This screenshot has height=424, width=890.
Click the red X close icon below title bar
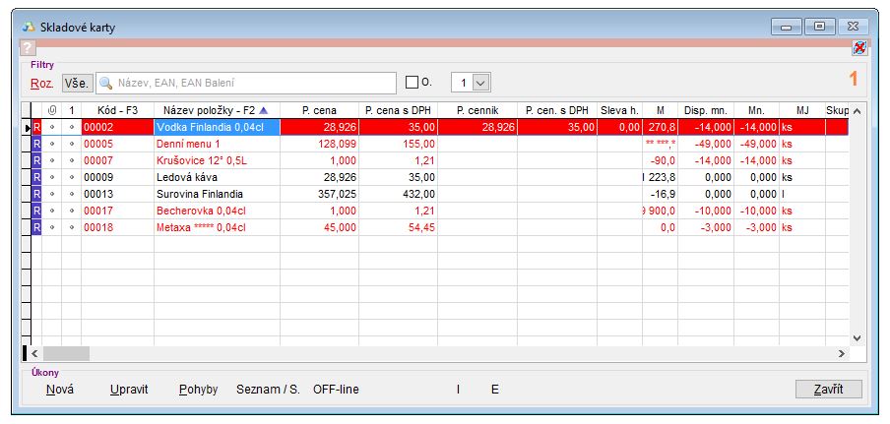point(858,47)
